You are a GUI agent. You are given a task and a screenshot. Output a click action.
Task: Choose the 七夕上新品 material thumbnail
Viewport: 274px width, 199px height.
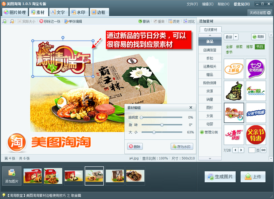coord(234,69)
